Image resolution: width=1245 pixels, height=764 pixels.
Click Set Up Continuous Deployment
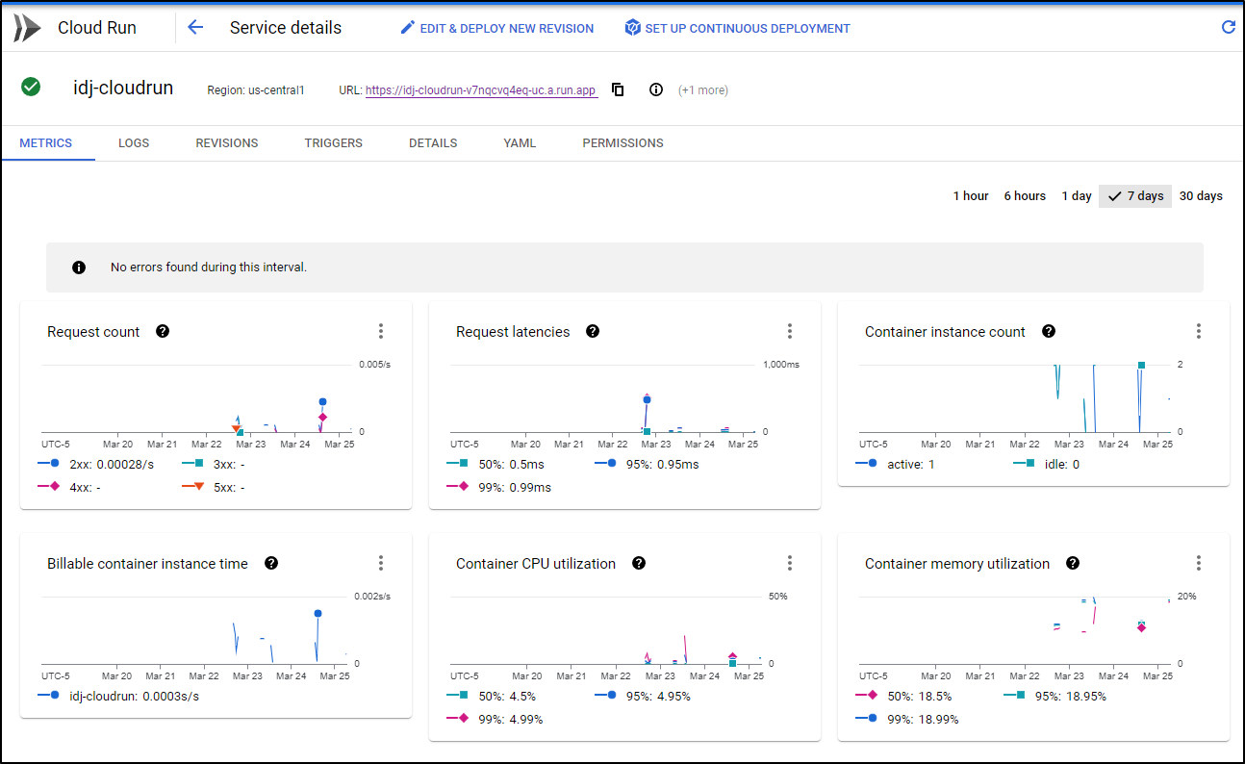(738, 28)
